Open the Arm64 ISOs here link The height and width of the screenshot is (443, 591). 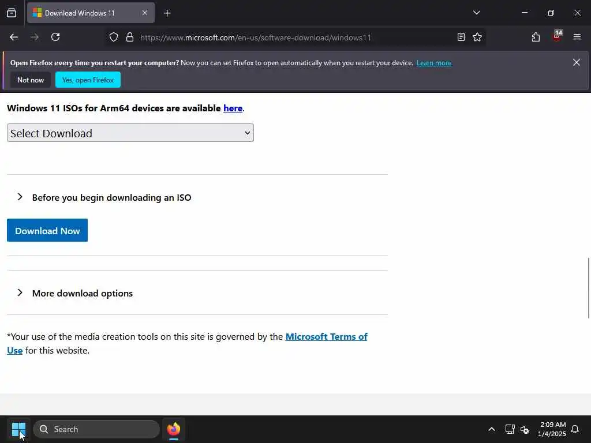click(233, 108)
